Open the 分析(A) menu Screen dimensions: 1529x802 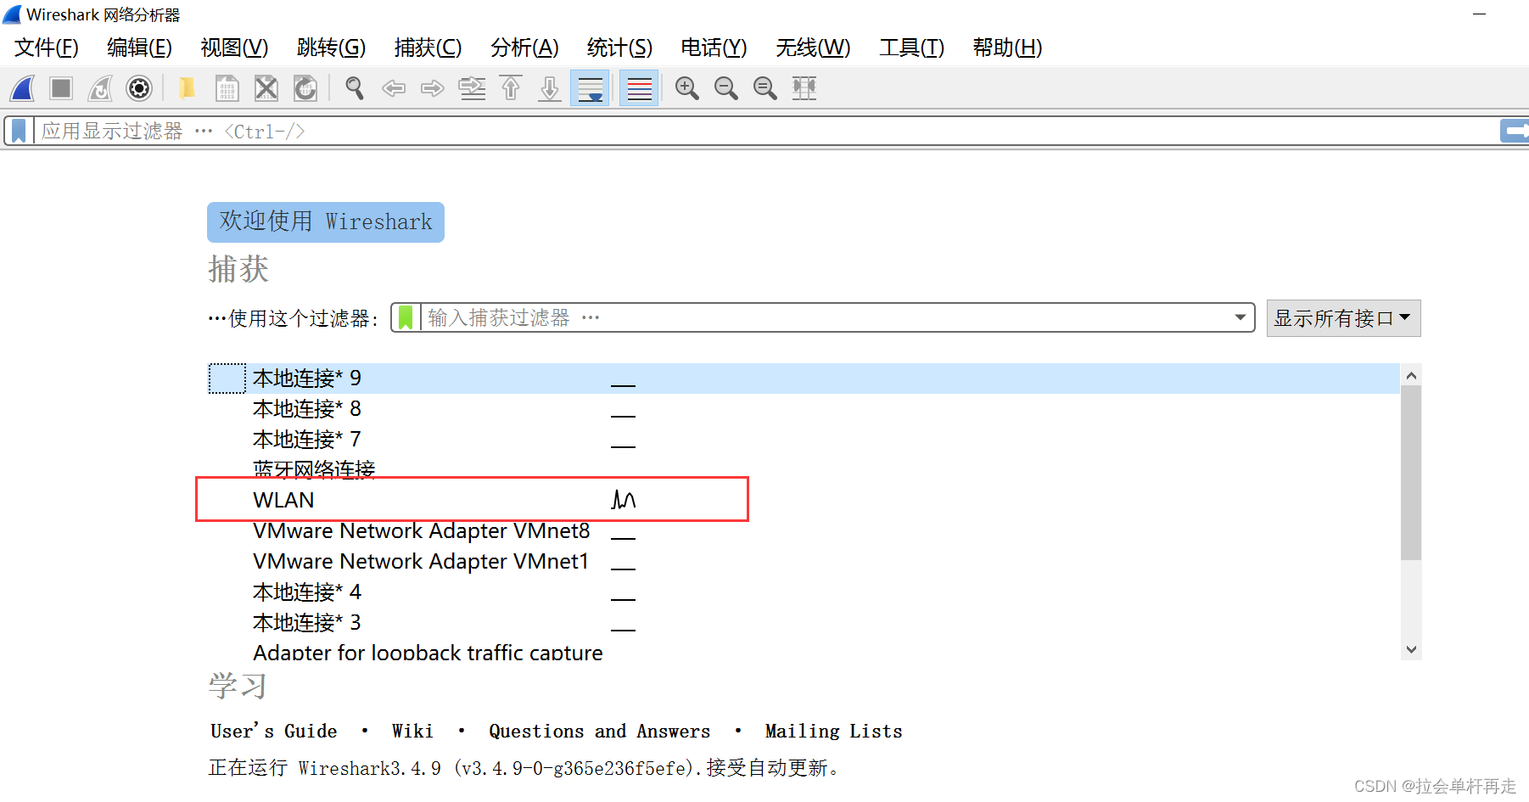[525, 48]
